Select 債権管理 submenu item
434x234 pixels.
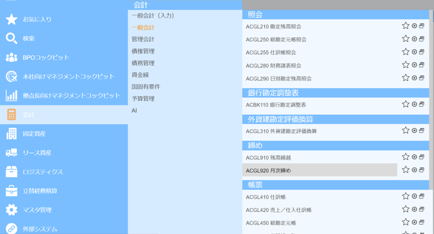coord(143,51)
